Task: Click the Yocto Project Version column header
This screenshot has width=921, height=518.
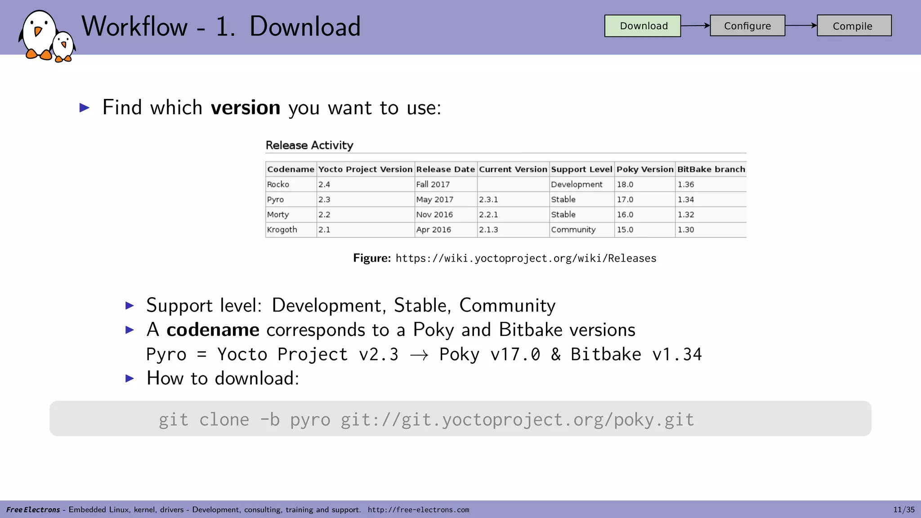Action: click(365, 169)
